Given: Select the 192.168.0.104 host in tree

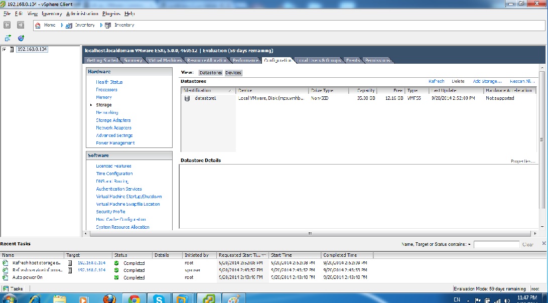Looking at the screenshot, I should (32, 49).
